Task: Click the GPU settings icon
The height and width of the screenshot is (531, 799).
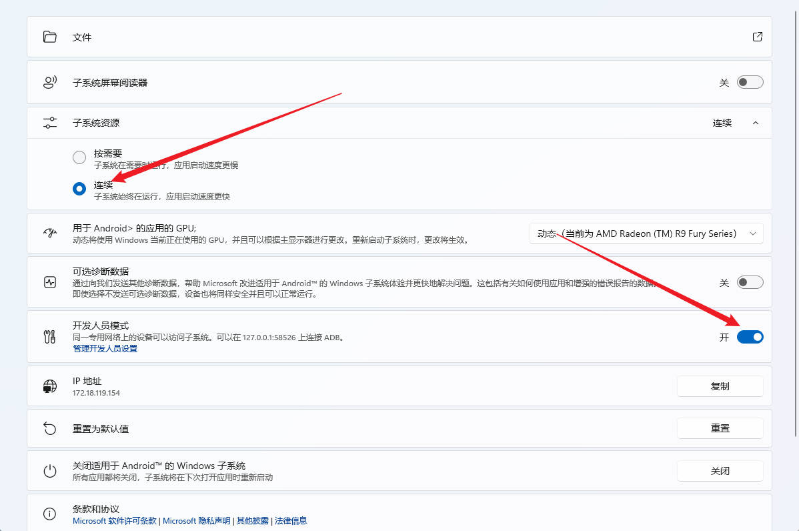Action: tap(50, 233)
